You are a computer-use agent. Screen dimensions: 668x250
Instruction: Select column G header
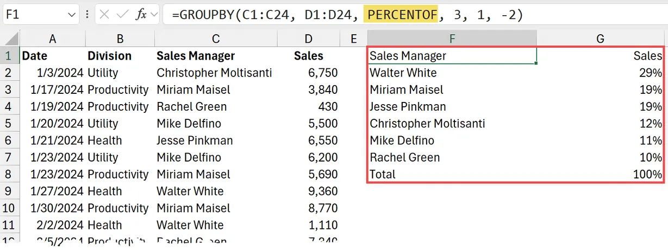tap(600, 39)
